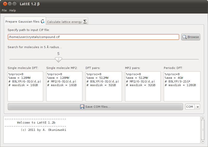
Task: Click 'B3LYP/3-21G*' line in Periodic DFT
Action: (178, 81)
